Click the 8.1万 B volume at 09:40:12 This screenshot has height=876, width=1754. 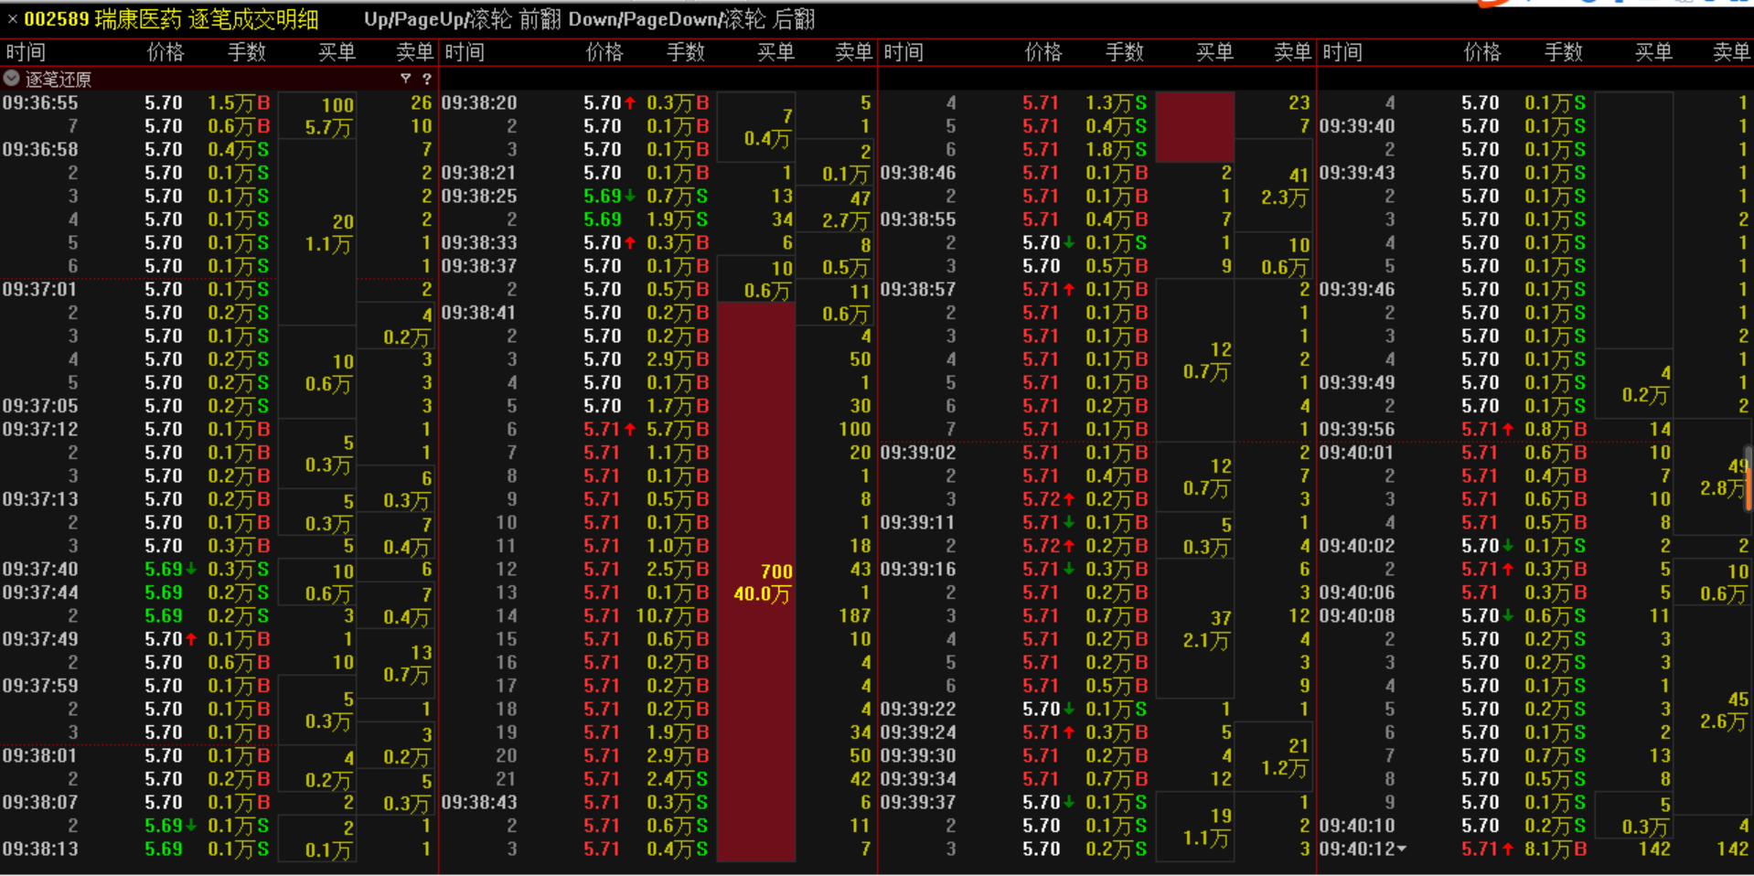(x=1555, y=849)
